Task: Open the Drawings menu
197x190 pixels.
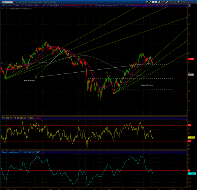Action: click(171, 2)
